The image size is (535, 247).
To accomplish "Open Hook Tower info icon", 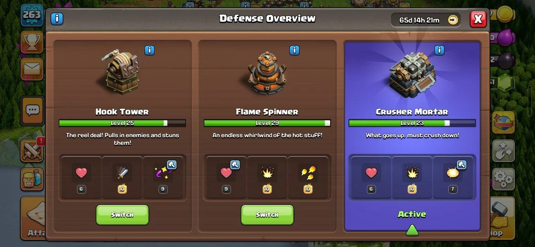I will [150, 50].
